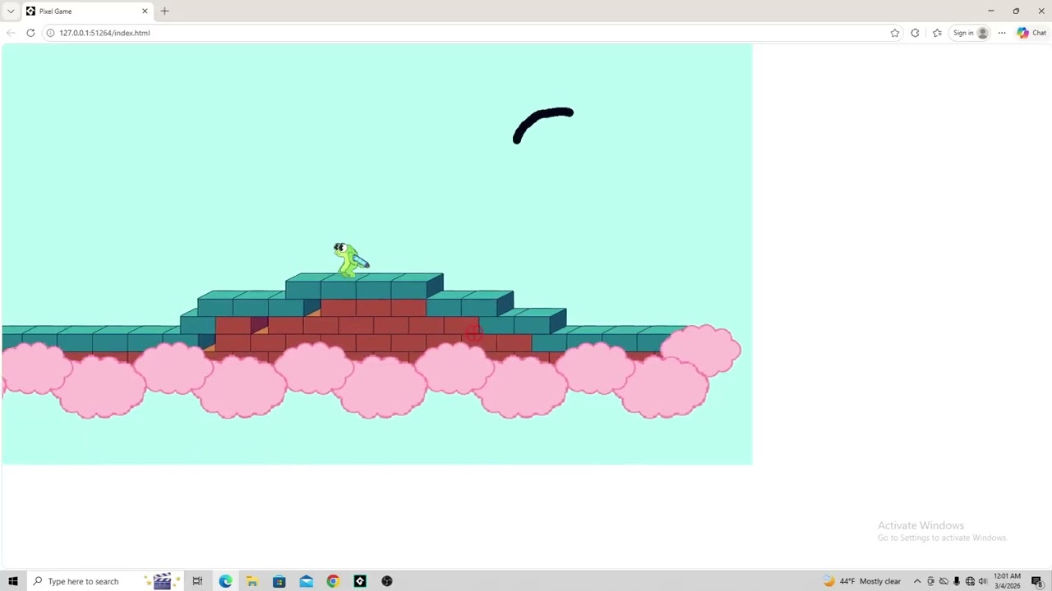Restore down the browser window
Screen dimensions: 1052x591
pyautogui.click(x=1017, y=11)
